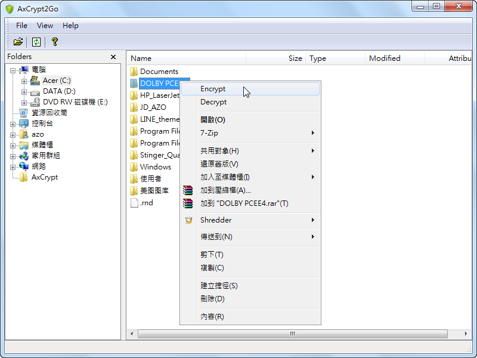This screenshot has width=477, height=358.
Task: Click the scroll right arrow
Action: click(x=466, y=334)
